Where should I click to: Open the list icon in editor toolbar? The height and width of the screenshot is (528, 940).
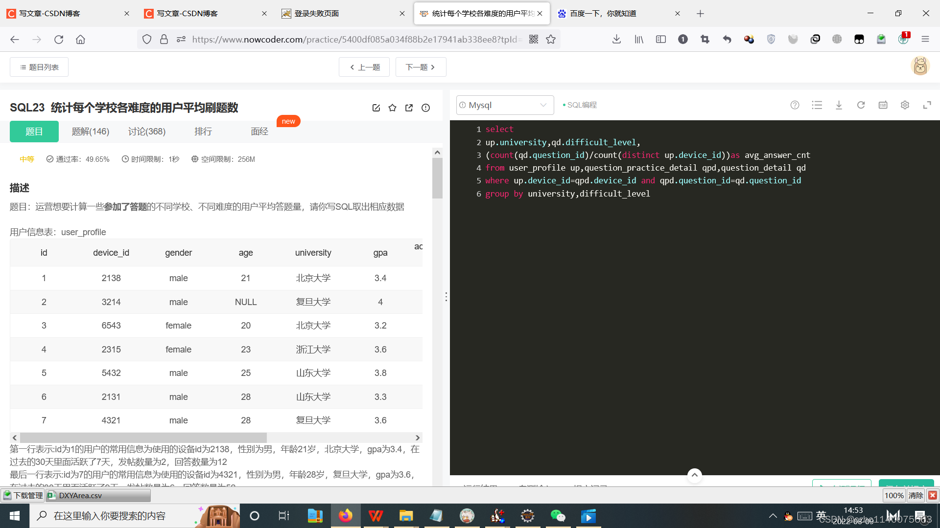(817, 105)
